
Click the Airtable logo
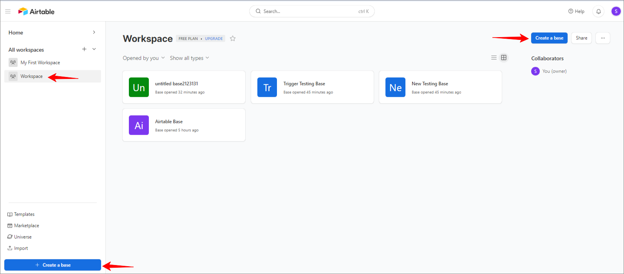pyautogui.click(x=36, y=11)
